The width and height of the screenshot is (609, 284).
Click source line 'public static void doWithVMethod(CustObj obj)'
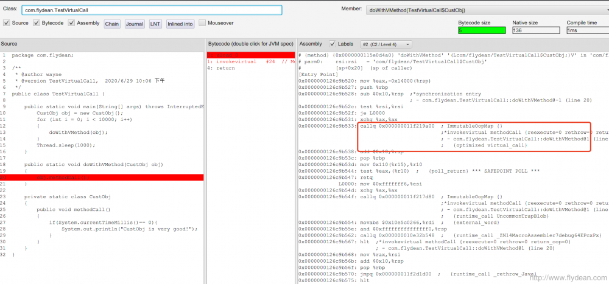pyautogui.click(x=94, y=165)
